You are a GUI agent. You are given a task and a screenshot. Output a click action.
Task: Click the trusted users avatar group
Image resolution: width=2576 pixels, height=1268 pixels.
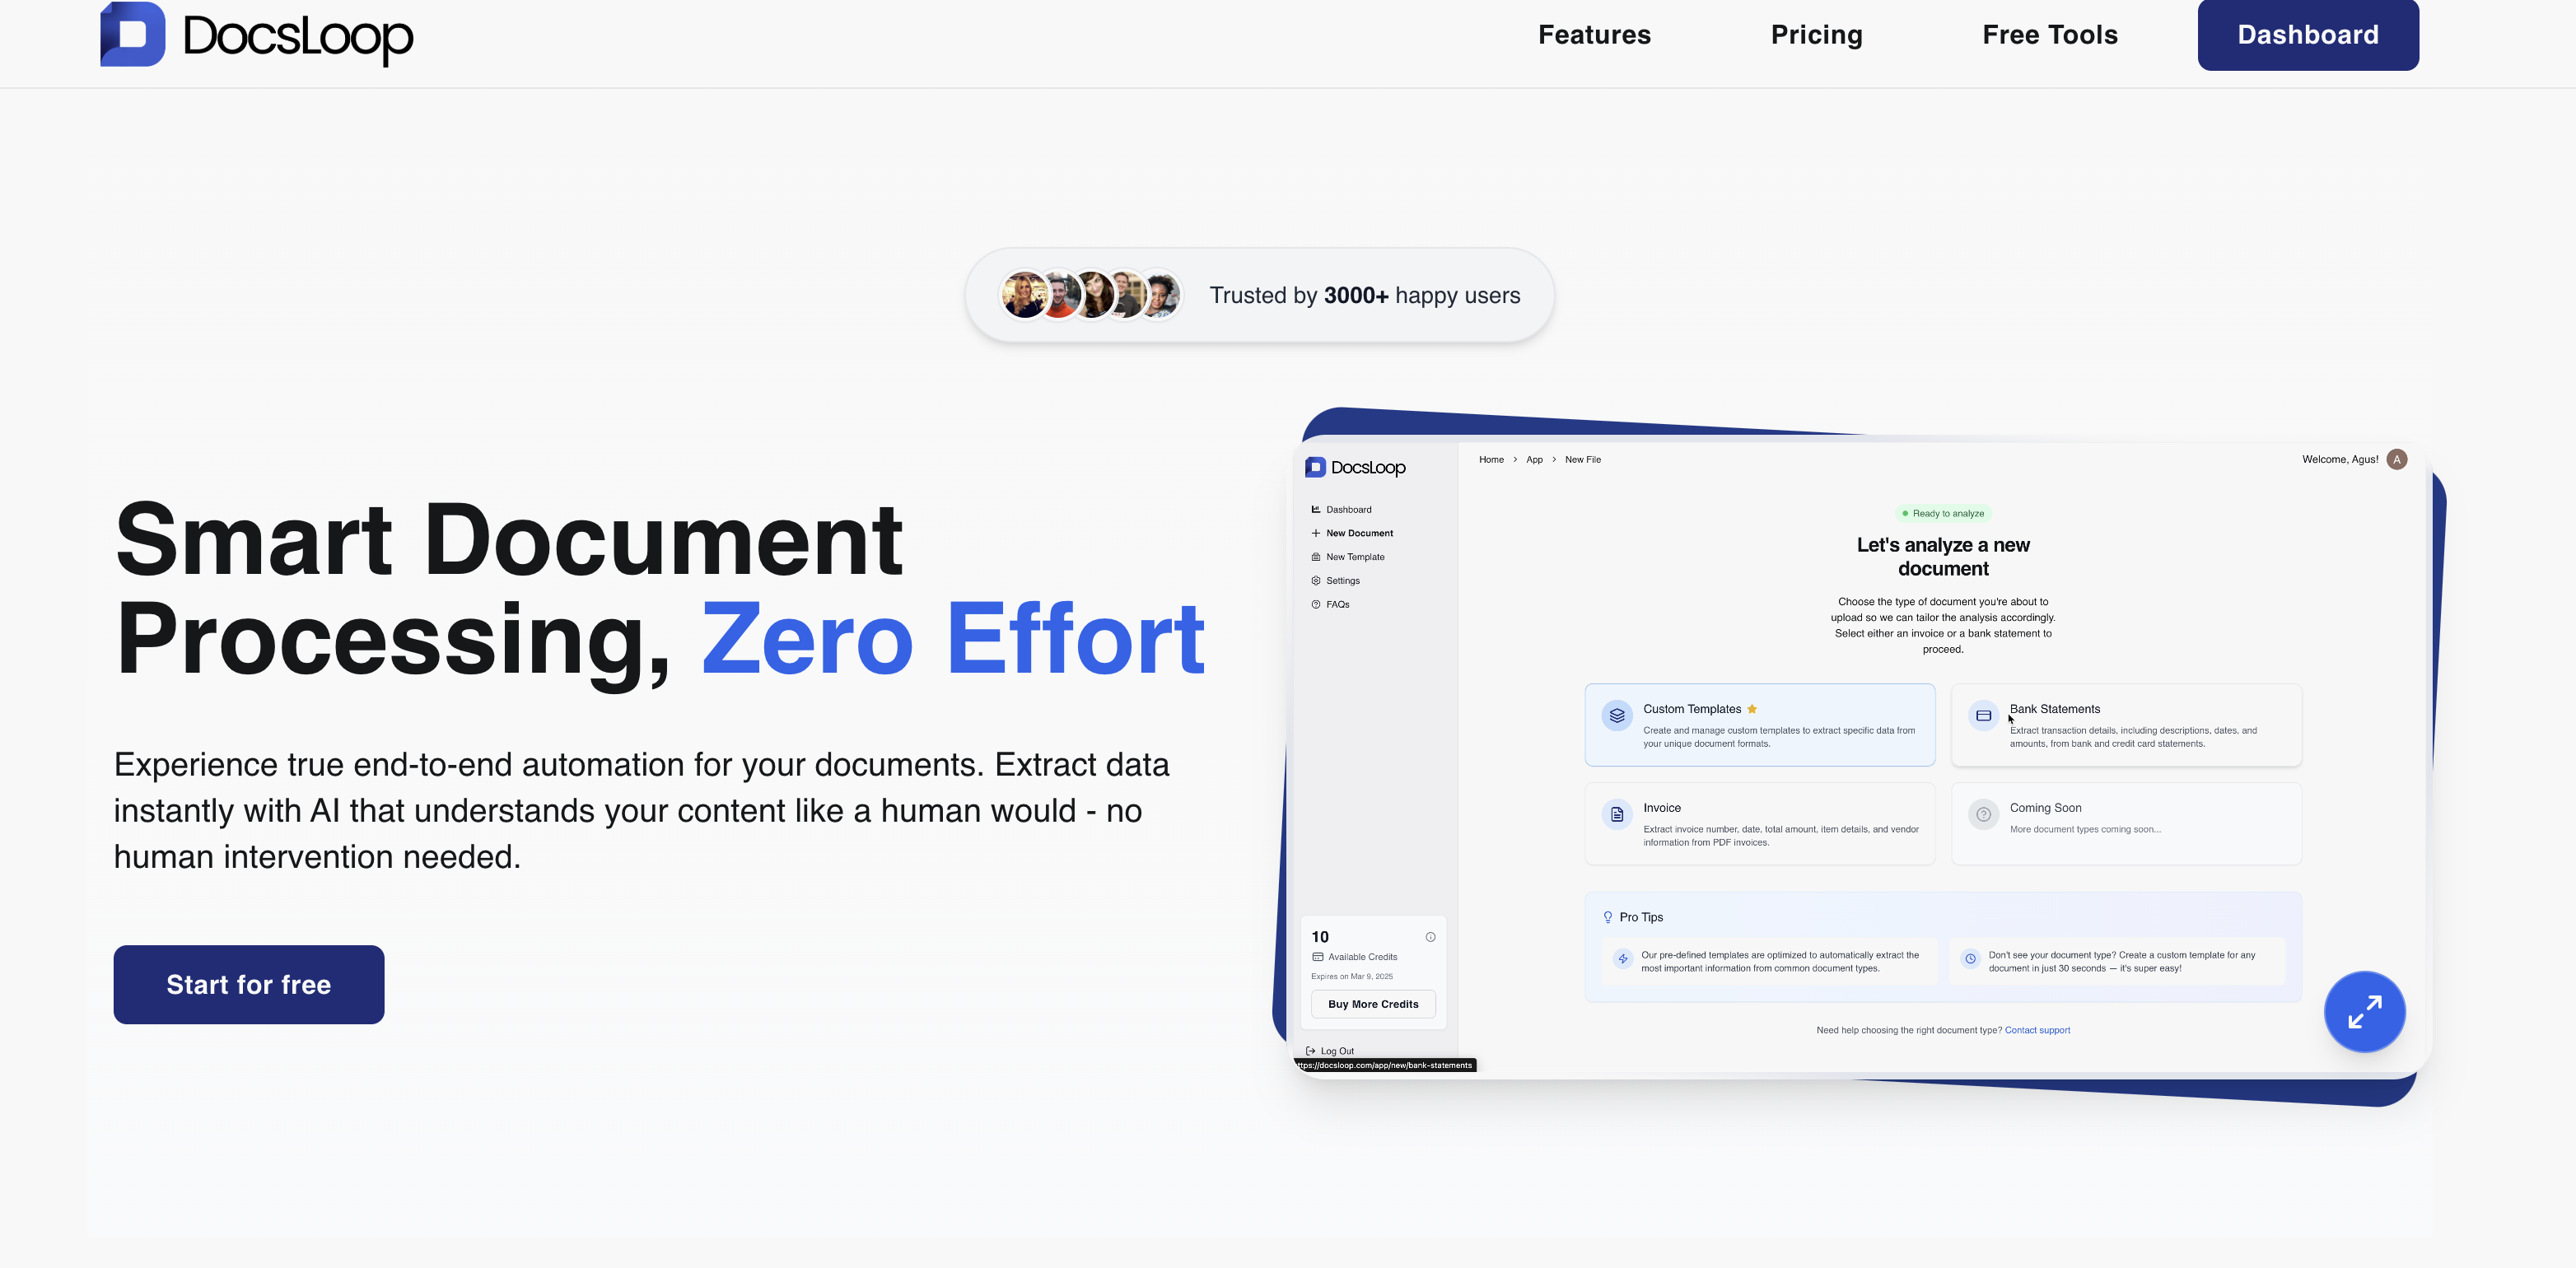coord(1091,295)
